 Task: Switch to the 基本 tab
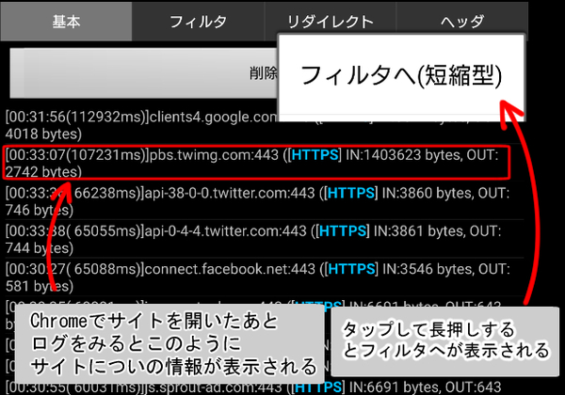pos(66,22)
